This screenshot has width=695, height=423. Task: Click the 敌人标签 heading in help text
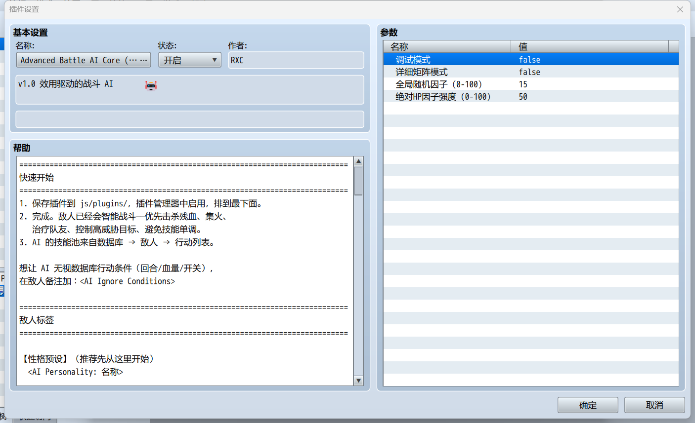[37, 320]
